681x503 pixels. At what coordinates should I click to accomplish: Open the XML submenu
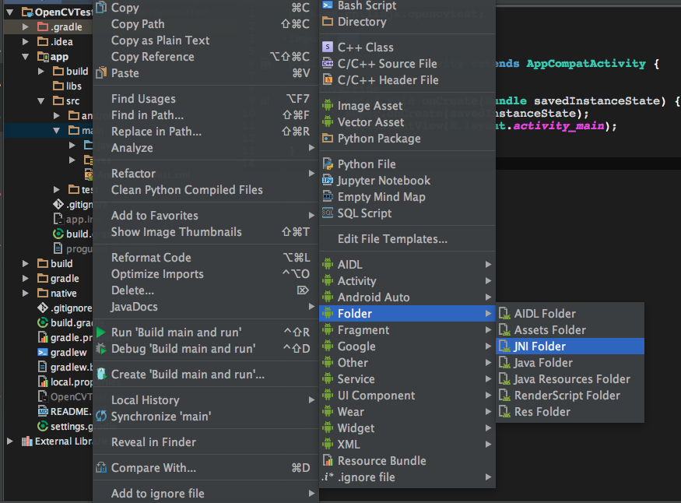(407, 445)
